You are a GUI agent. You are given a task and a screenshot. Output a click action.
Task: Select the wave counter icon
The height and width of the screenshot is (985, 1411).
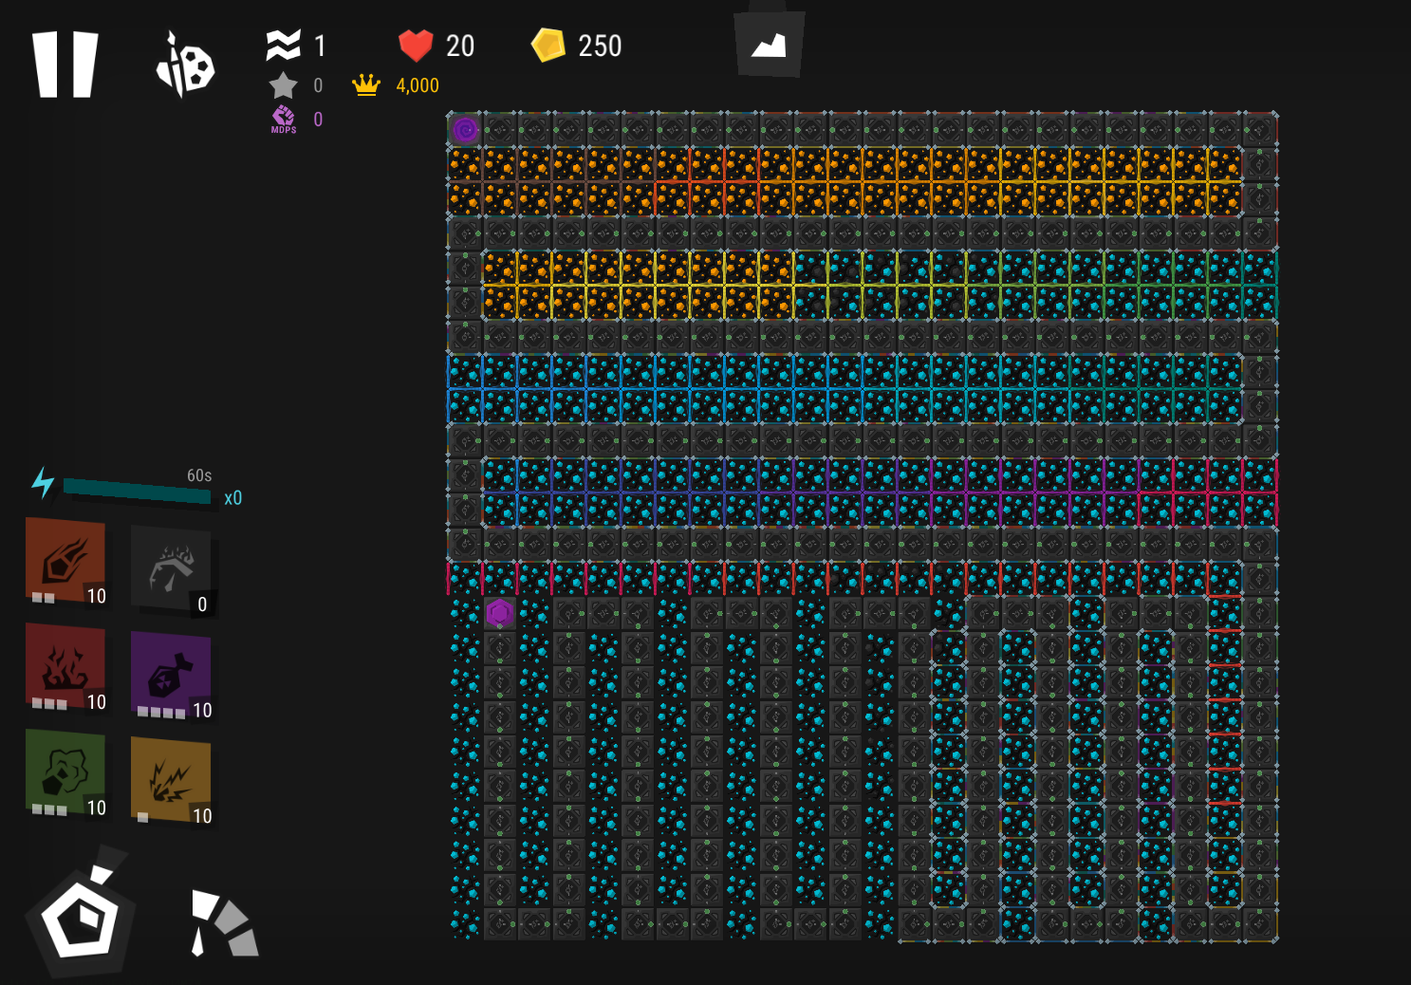(x=283, y=45)
